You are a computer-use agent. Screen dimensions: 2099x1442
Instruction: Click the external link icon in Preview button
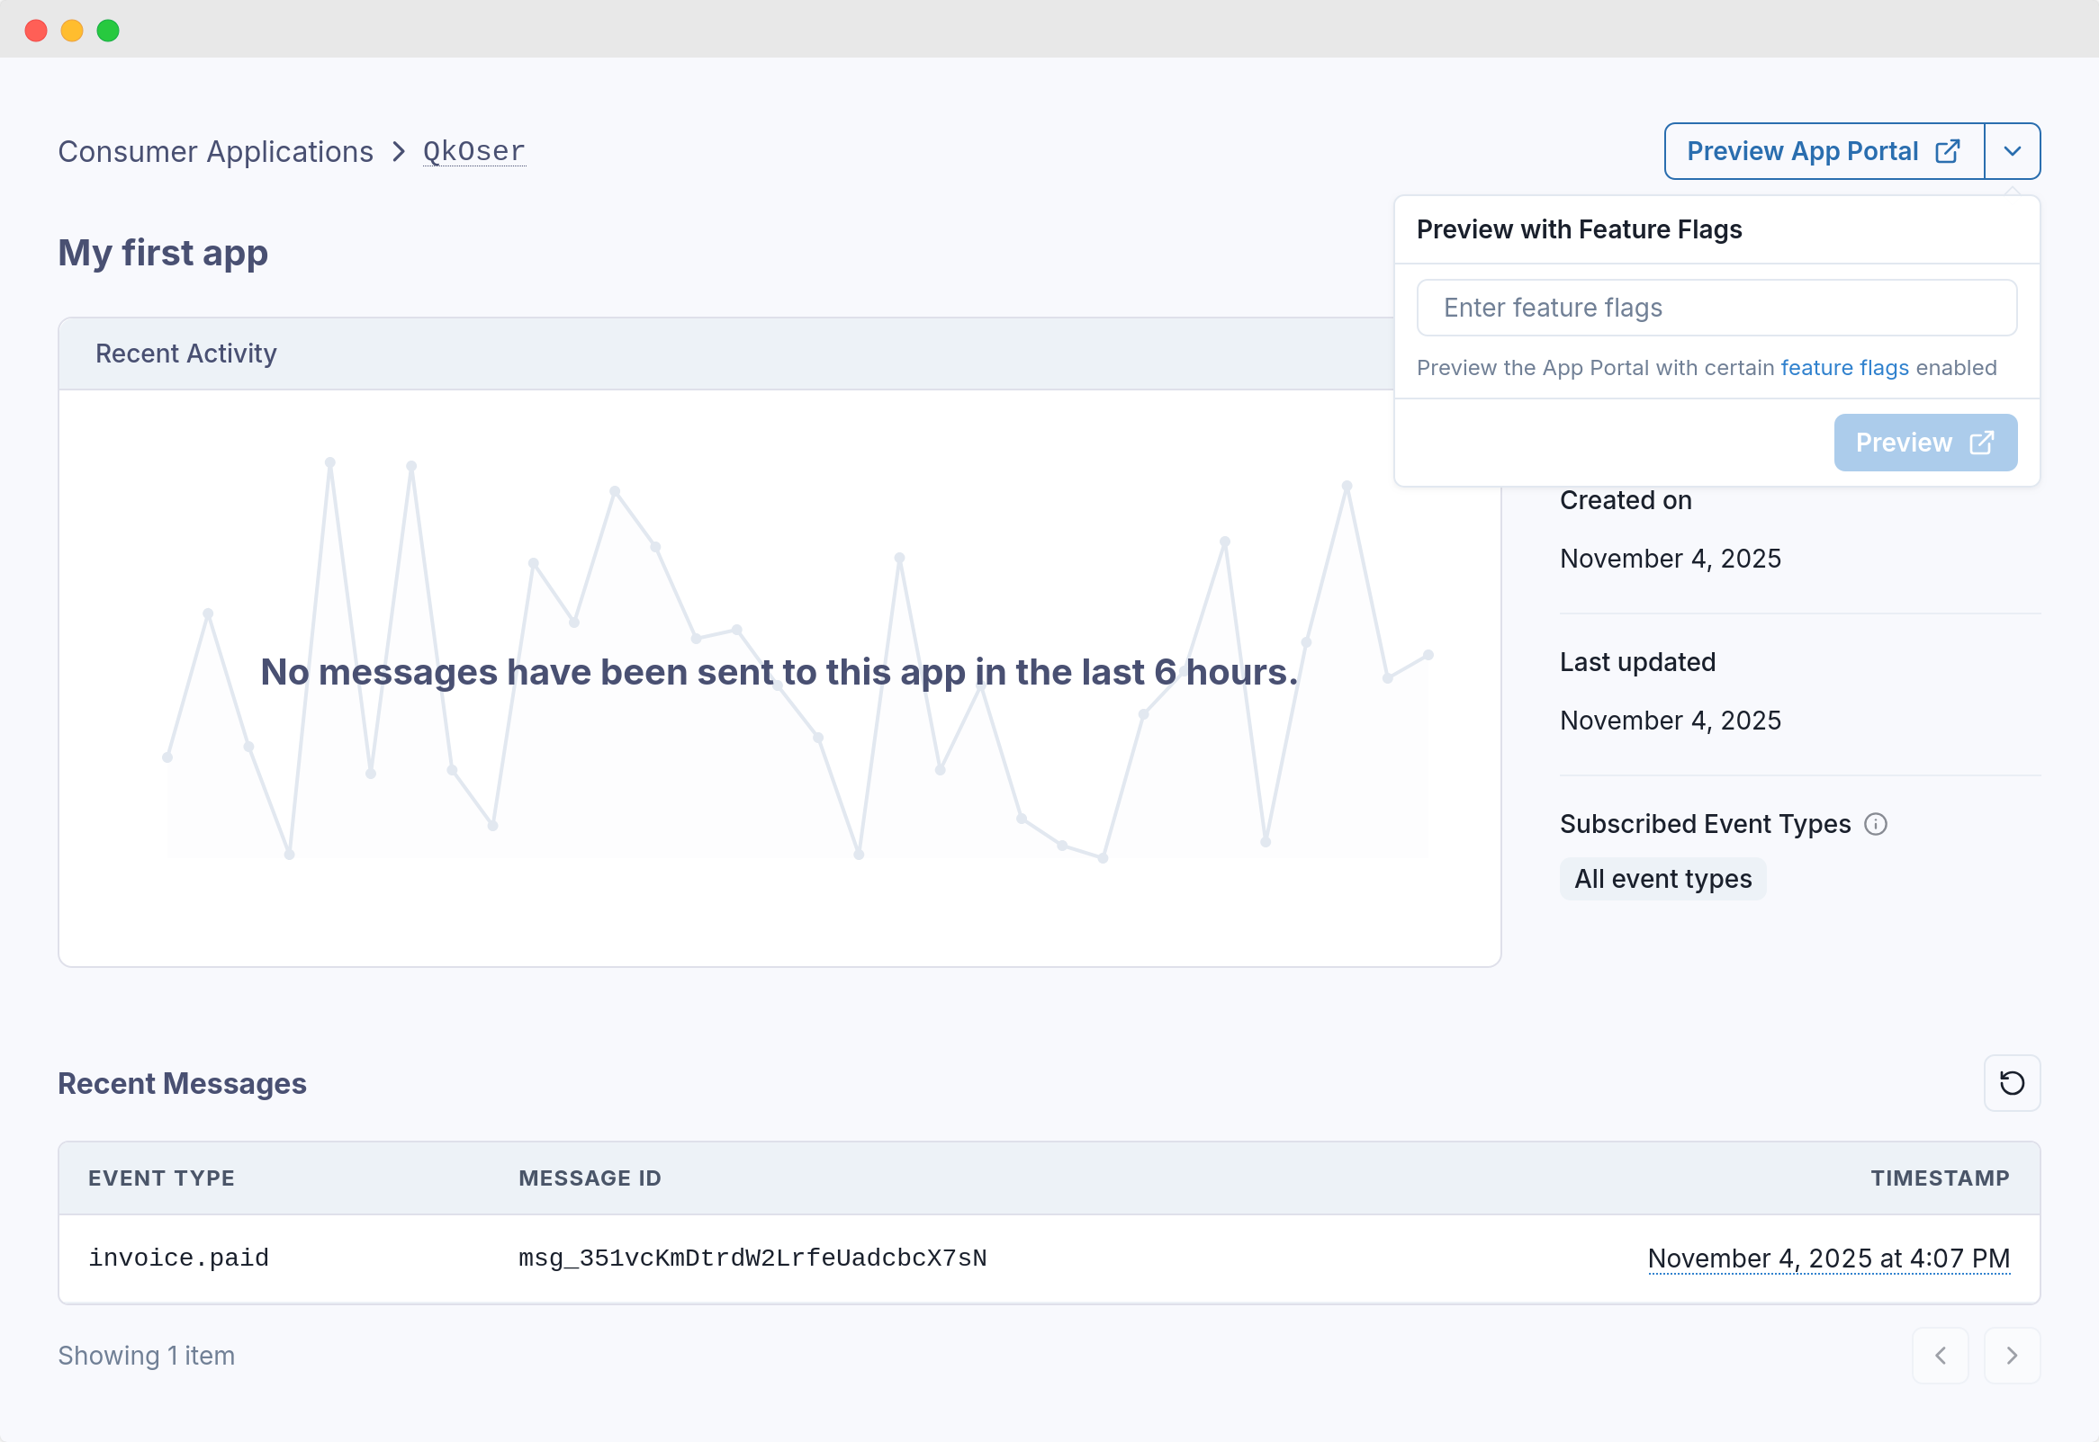click(x=1981, y=443)
